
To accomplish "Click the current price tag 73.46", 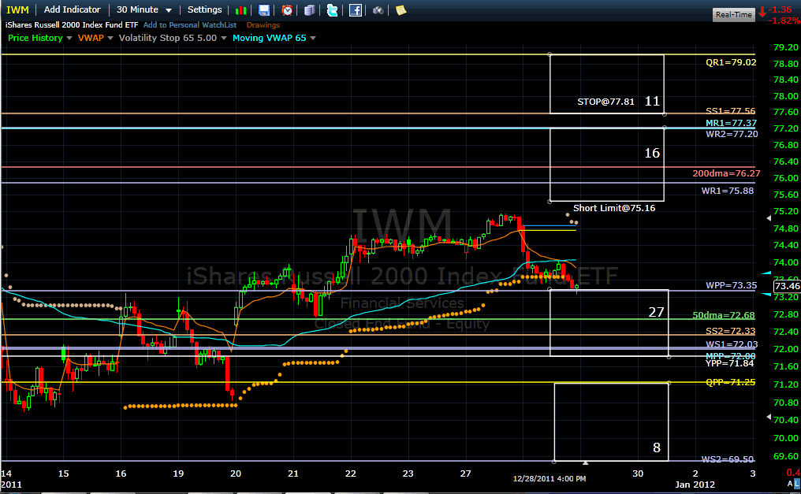I will point(787,286).
